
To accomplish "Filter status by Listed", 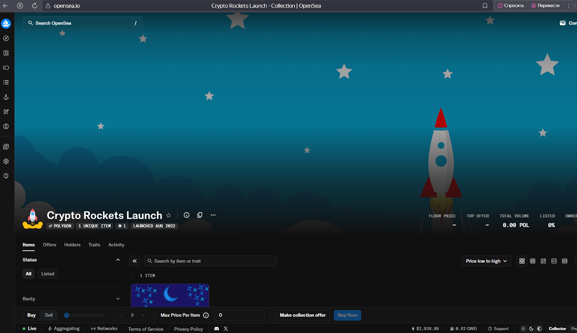I will (x=48, y=274).
